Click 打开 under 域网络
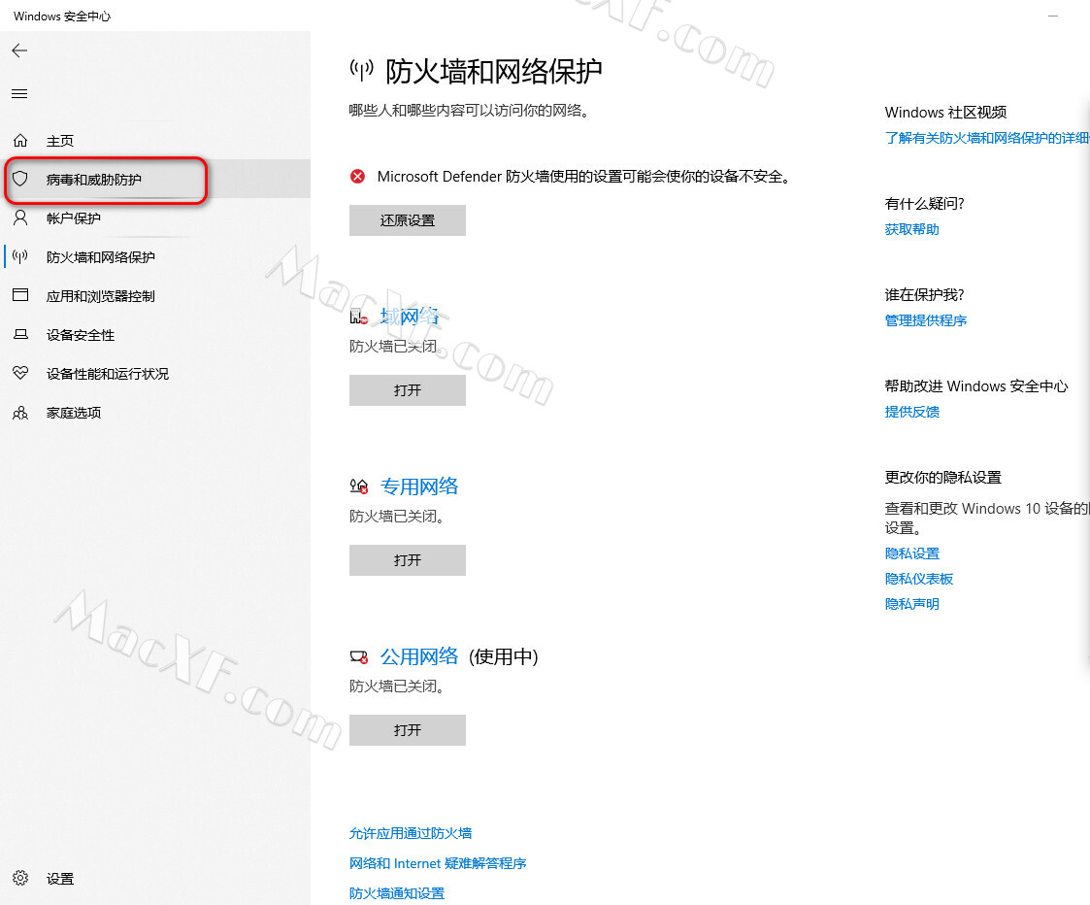This screenshot has width=1090, height=905. 408,390
